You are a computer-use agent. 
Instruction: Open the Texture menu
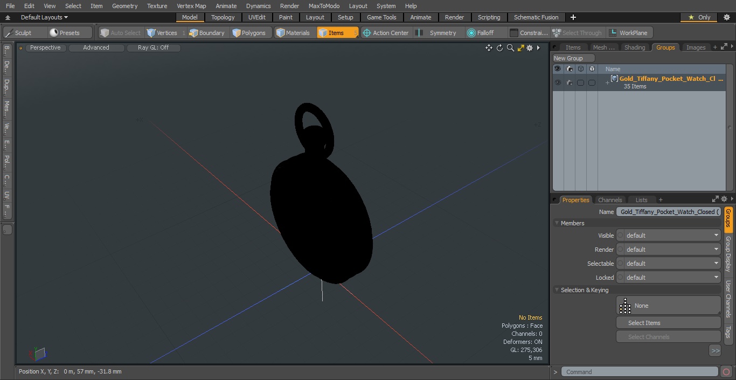[x=157, y=6]
